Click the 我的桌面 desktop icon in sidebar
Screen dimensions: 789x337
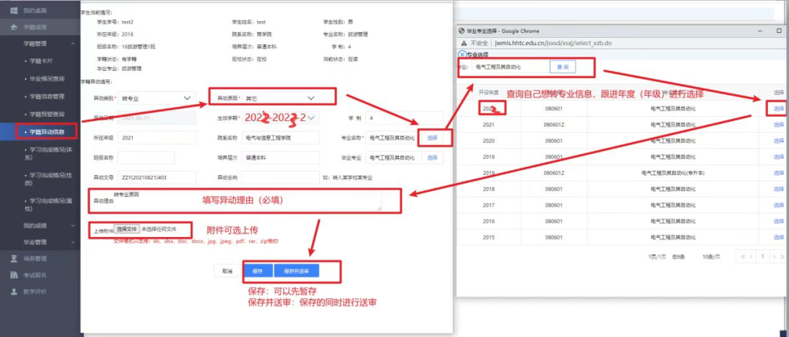(14, 10)
